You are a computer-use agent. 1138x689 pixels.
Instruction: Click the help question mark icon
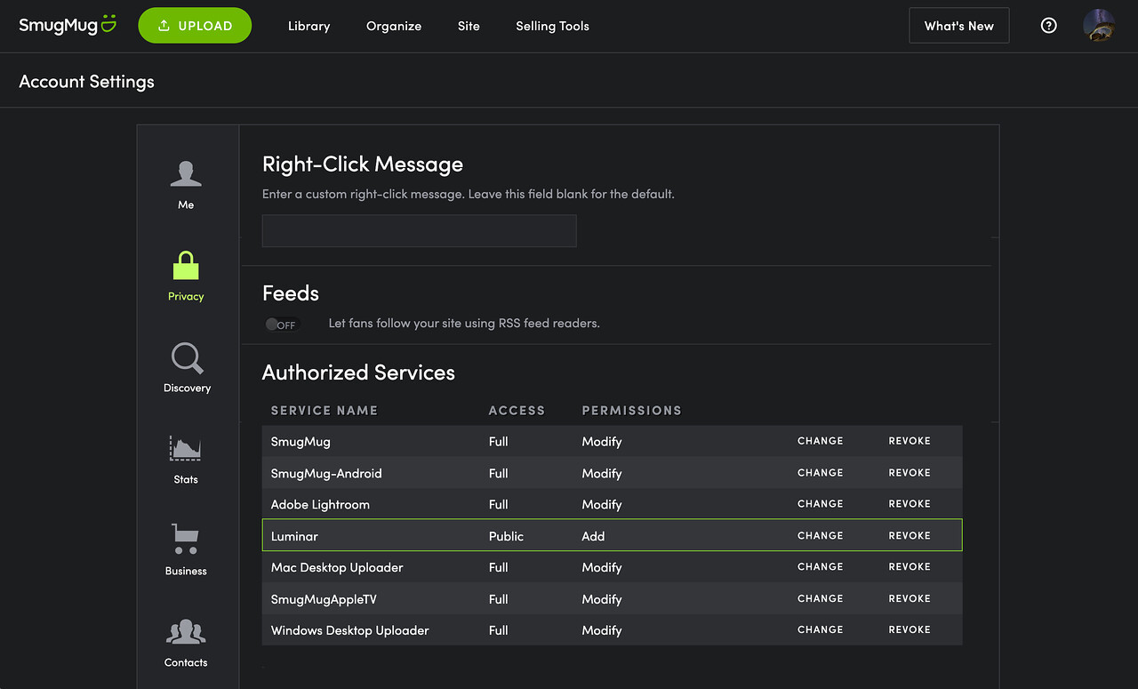point(1049,26)
